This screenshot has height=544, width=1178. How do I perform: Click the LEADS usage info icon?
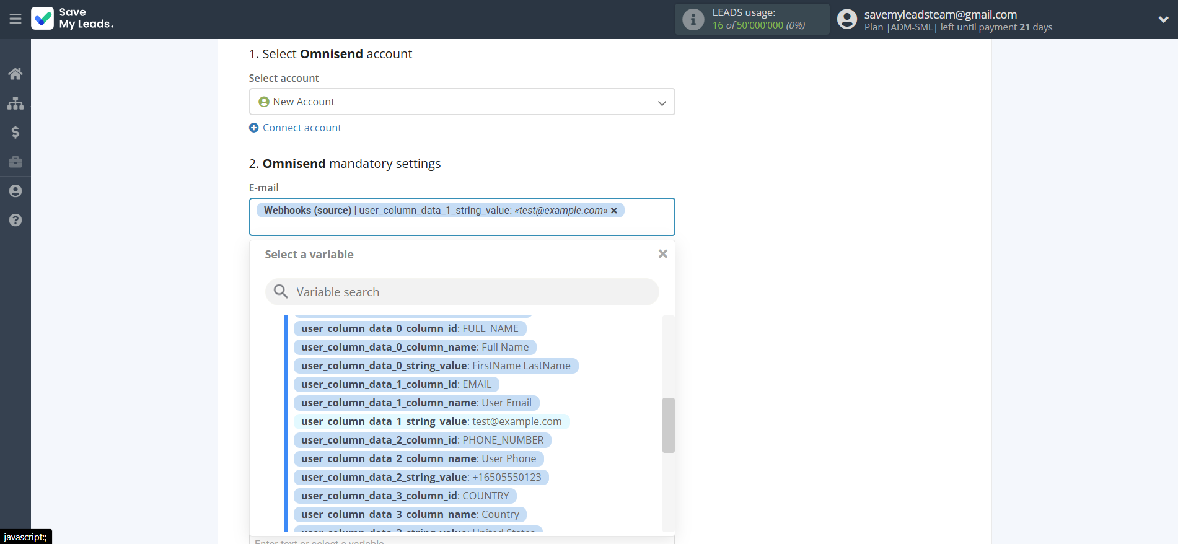pos(693,19)
